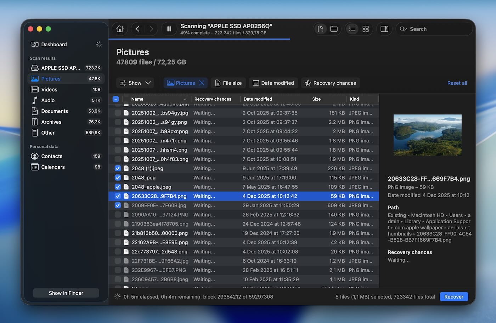Open the Show filter dropdown
This screenshot has width=496, height=323.
135,83
